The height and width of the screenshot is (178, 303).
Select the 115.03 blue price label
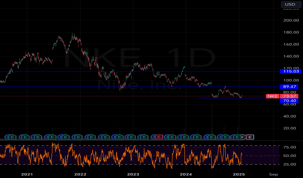click(x=290, y=72)
